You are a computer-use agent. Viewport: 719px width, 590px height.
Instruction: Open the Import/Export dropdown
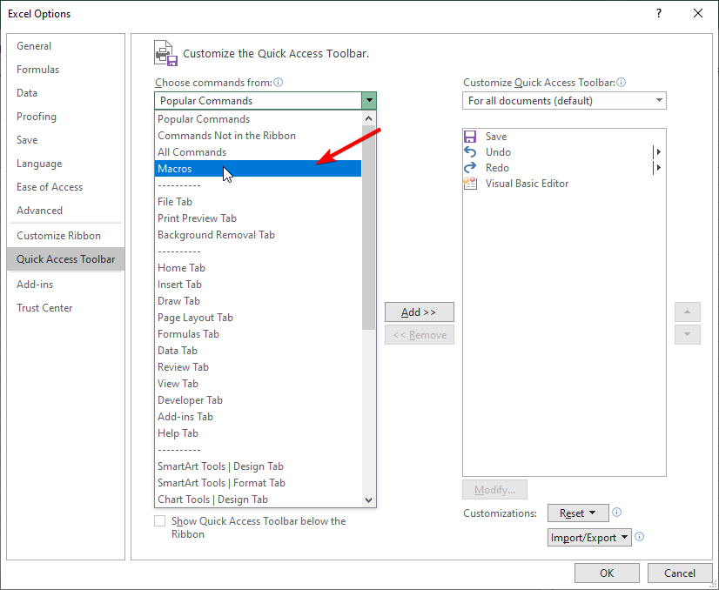tap(589, 537)
